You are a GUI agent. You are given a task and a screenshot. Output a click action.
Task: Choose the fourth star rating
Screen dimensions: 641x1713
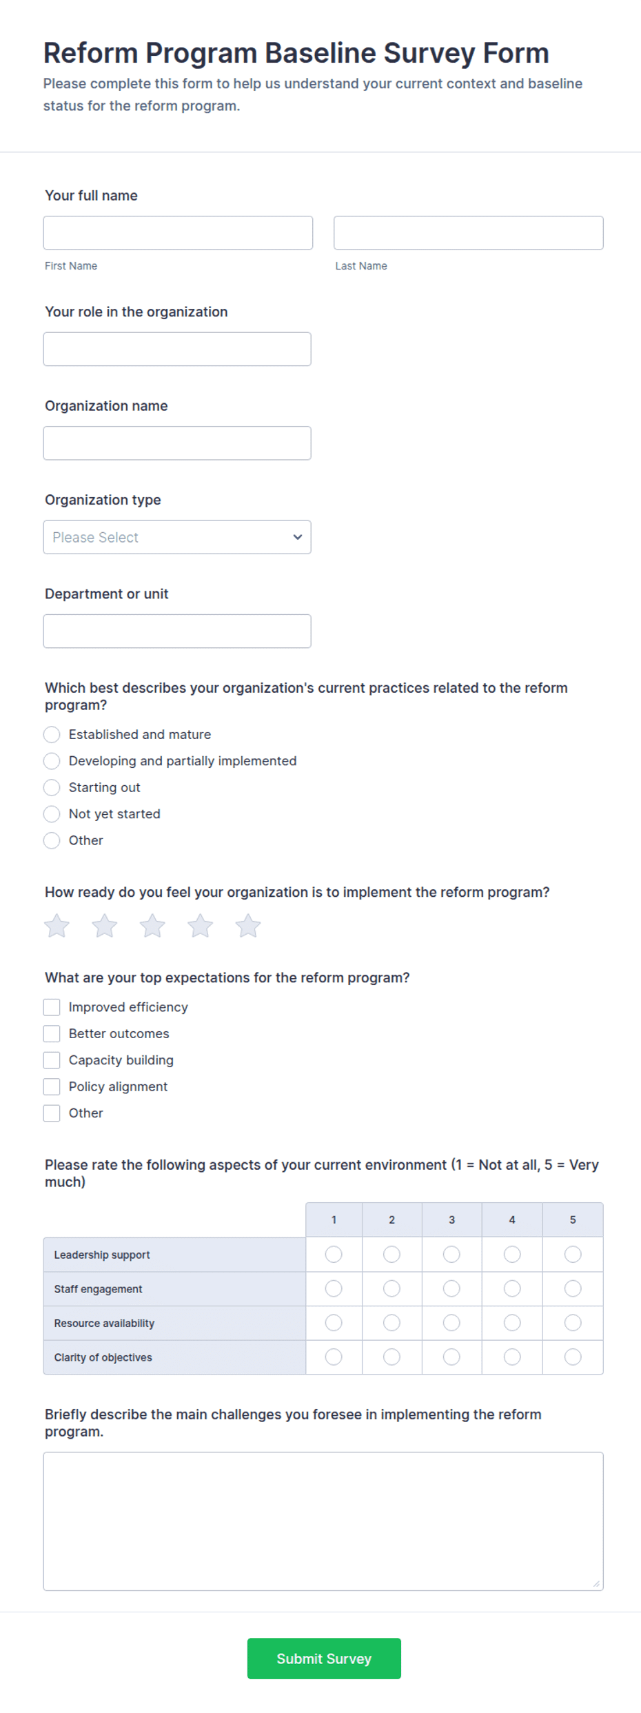[x=200, y=926]
